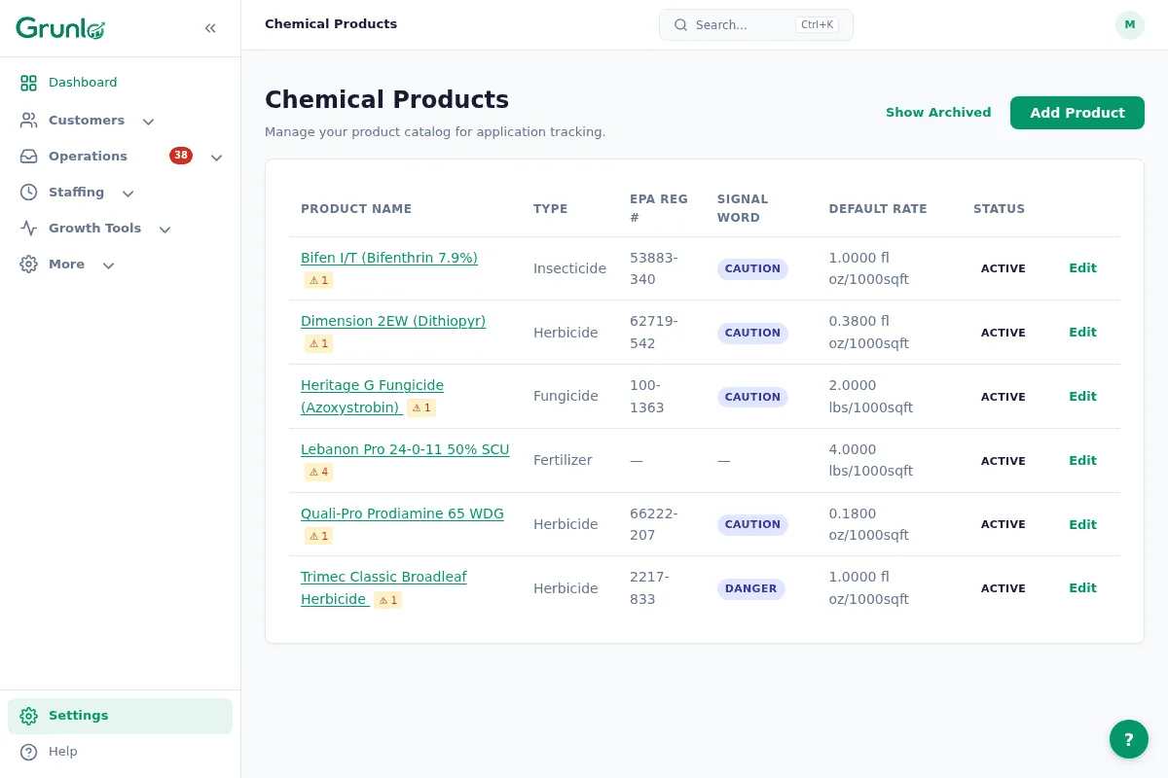Click EPA Reg number 2217-833
This screenshot has height=778, width=1168.
650,588
